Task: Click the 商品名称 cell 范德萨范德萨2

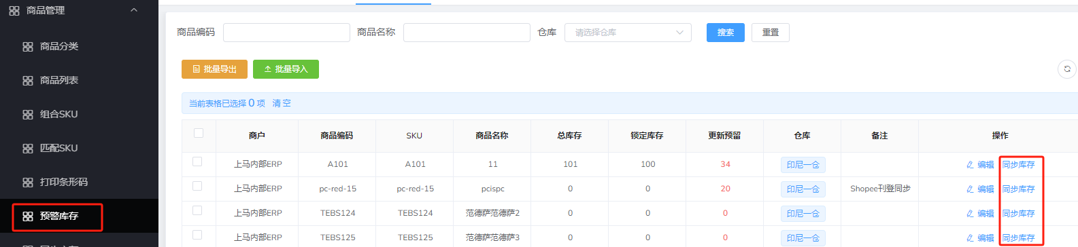Action: tap(492, 213)
